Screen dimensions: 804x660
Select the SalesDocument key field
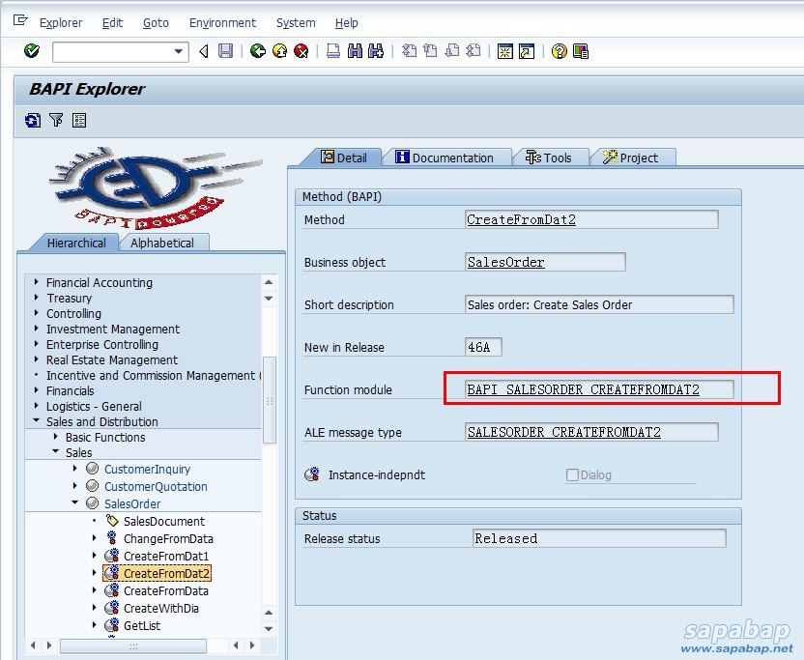click(x=164, y=522)
